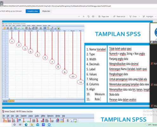
Task: Click File menu in lower slide's SPSS screenshot
Action: coord(3,116)
